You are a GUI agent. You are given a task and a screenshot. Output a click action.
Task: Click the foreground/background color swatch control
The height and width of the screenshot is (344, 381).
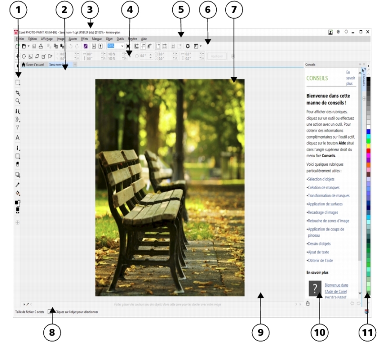coord(18,203)
